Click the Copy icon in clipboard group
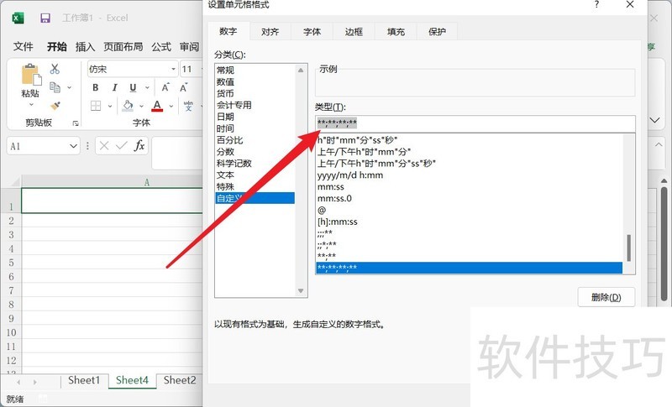 55,87
